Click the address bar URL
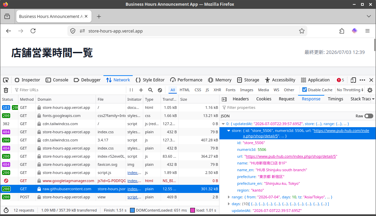The height and width of the screenshot is (216, 376). 115,31
